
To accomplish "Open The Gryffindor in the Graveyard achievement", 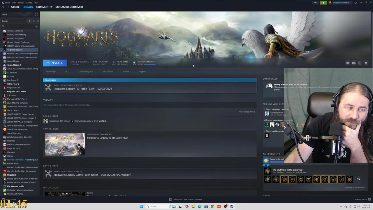I will click(x=287, y=170).
